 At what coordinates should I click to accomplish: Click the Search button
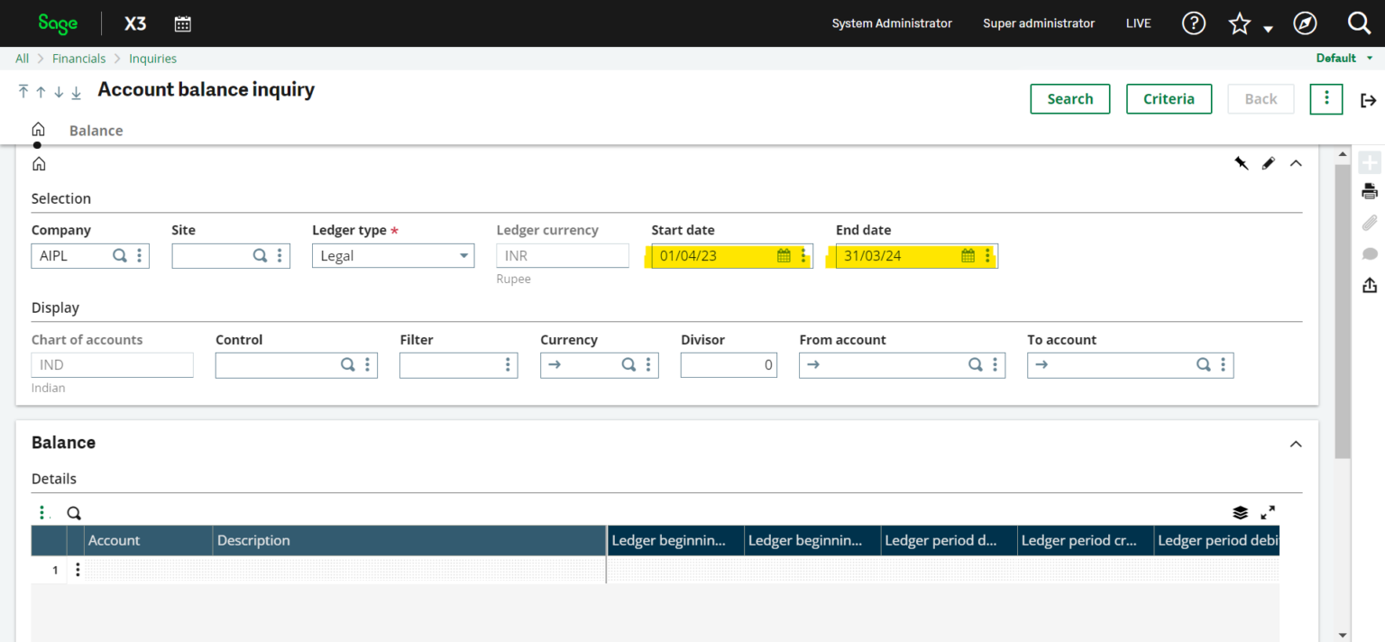[x=1069, y=98]
